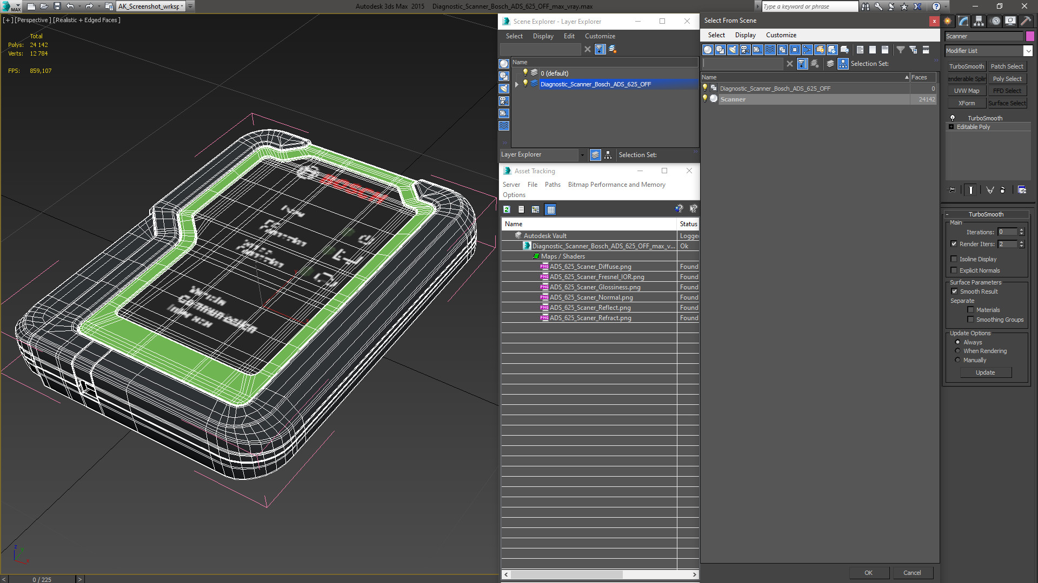Toggle Smooth Result checkbox
Screen dimensions: 1038x583
coord(955,291)
